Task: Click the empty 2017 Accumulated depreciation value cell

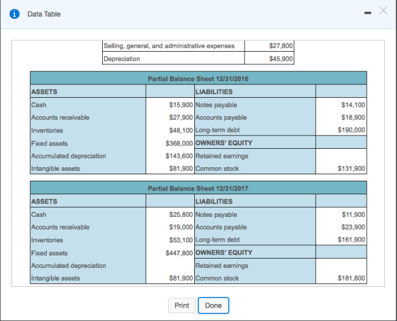Action: pyautogui.click(x=170, y=266)
